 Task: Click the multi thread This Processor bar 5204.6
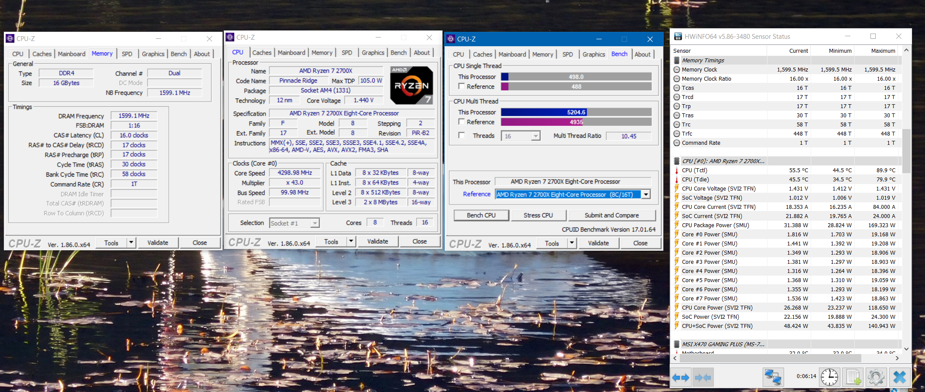point(576,112)
